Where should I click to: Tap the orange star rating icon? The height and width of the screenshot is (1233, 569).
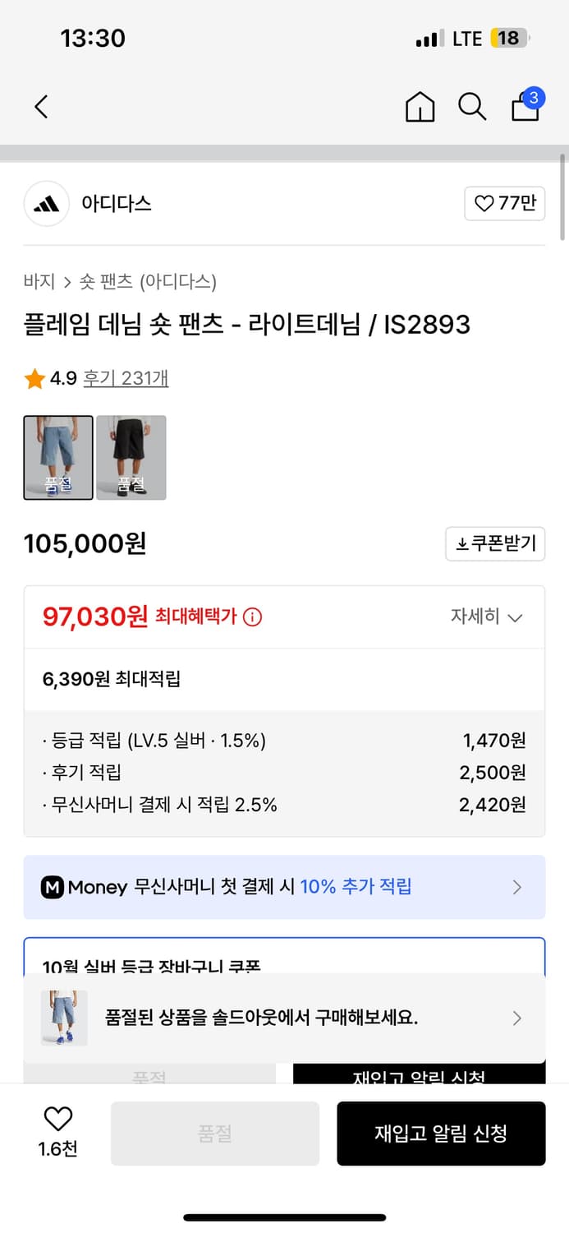tap(34, 379)
